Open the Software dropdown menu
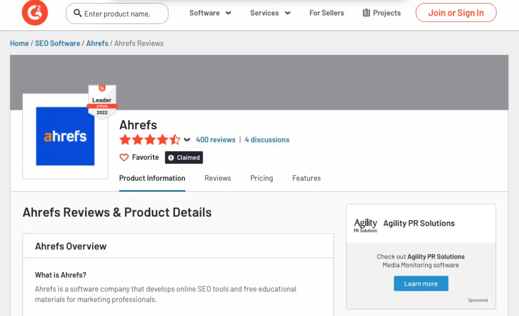Image resolution: width=519 pixels, height=316 pixels. pyautogui.click(x=210, y=13)
